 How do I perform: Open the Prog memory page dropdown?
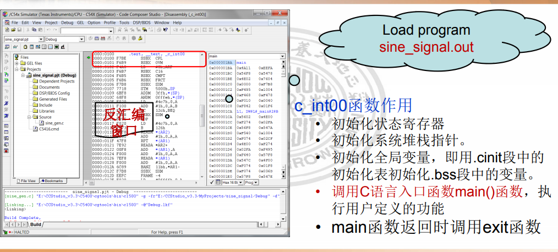255,182
